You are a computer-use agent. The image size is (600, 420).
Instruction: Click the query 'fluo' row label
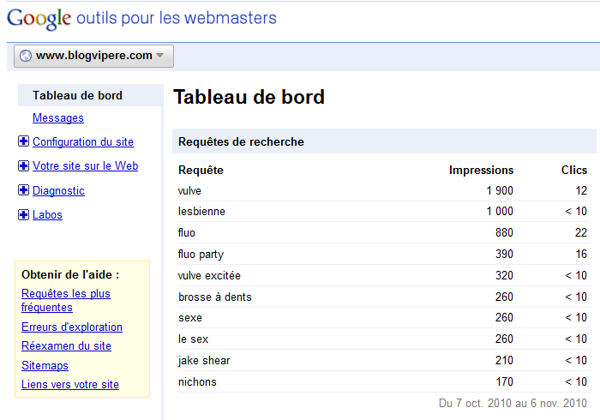[x=187, y=232]
